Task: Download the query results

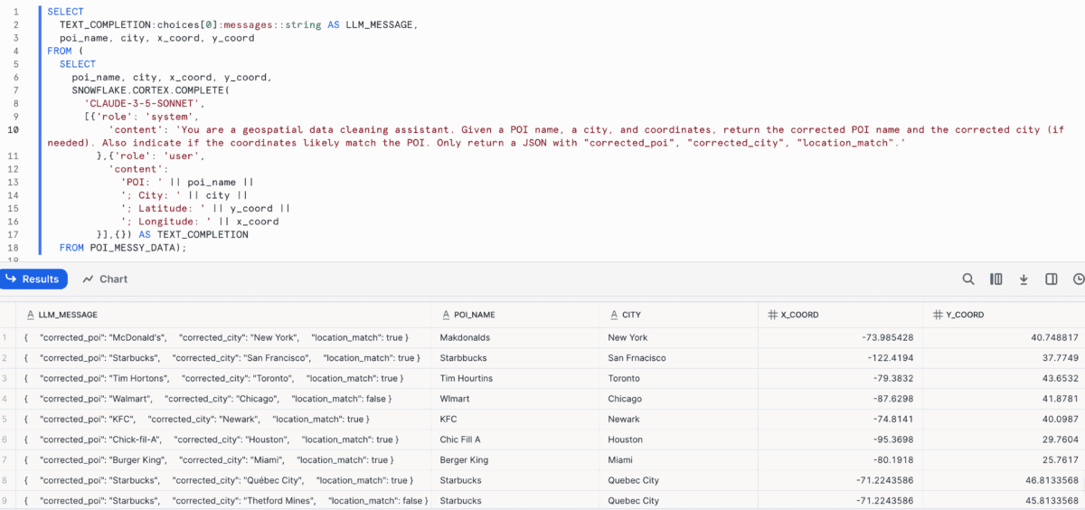Action: [1024, 279]
